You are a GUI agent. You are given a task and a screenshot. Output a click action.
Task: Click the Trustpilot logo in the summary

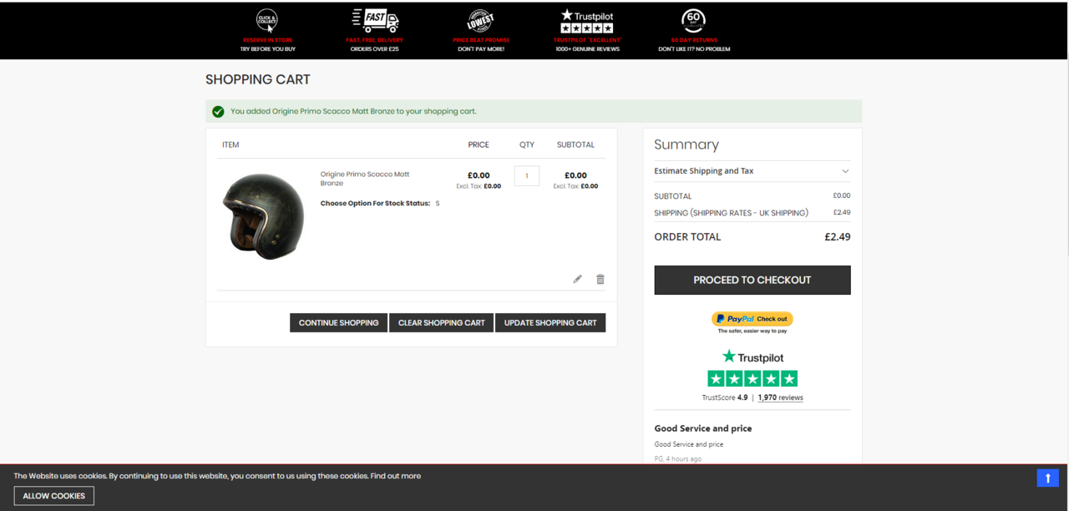(x=752, y=357)
